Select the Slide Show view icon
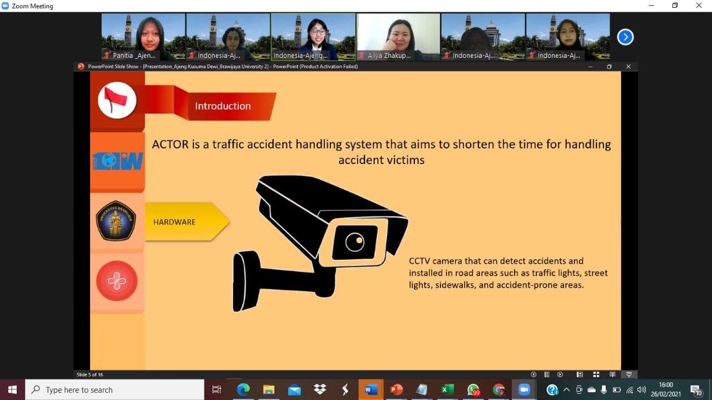 [x=629, y=374]
